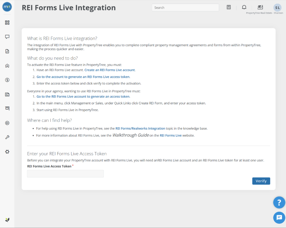The image size is (286, 228).
Task: Open the dashboard grid icon in sidebar
Action: [x=7, y=23]
